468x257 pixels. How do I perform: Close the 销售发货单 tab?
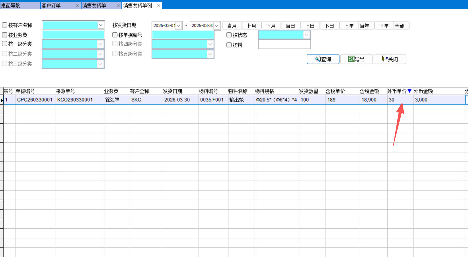click(118, 6)
